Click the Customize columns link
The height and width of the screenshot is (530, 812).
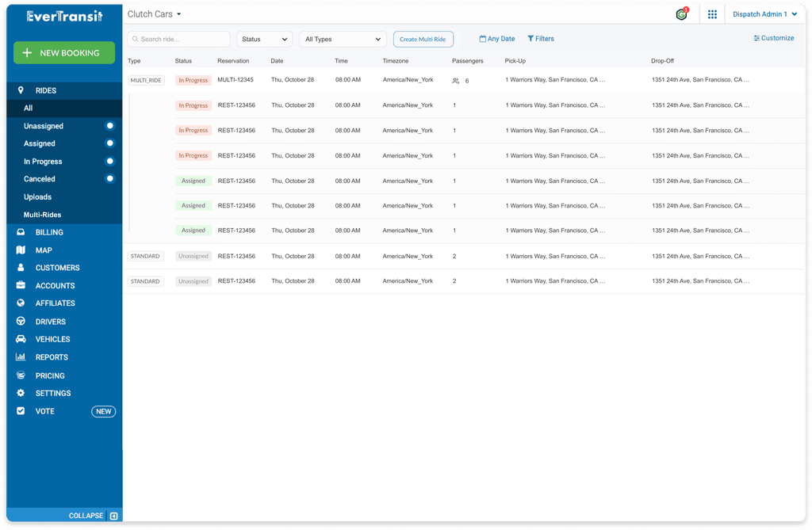coord(774,38)
